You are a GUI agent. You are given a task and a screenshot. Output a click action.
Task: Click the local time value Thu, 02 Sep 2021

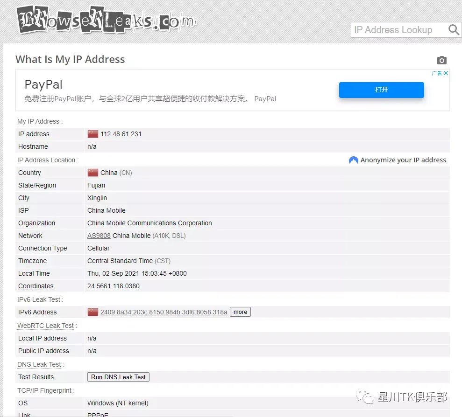tap(137, 273)
